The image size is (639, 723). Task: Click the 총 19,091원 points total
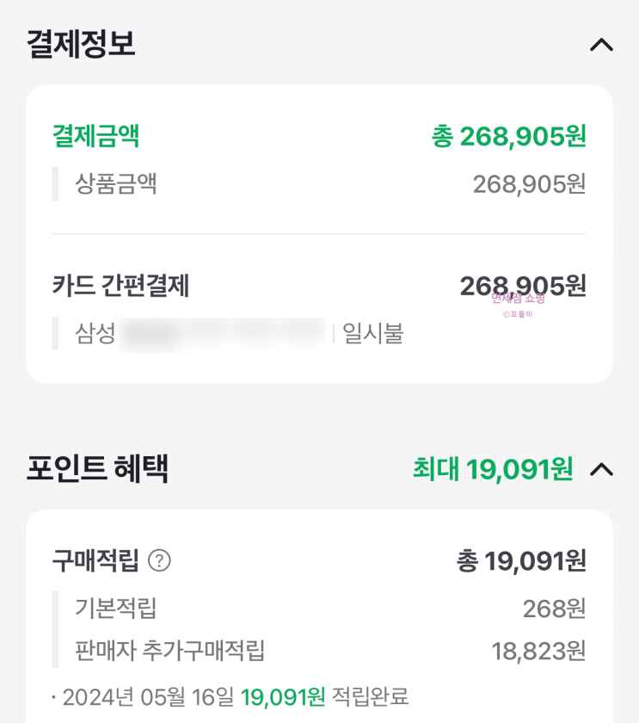pos(521,561)
